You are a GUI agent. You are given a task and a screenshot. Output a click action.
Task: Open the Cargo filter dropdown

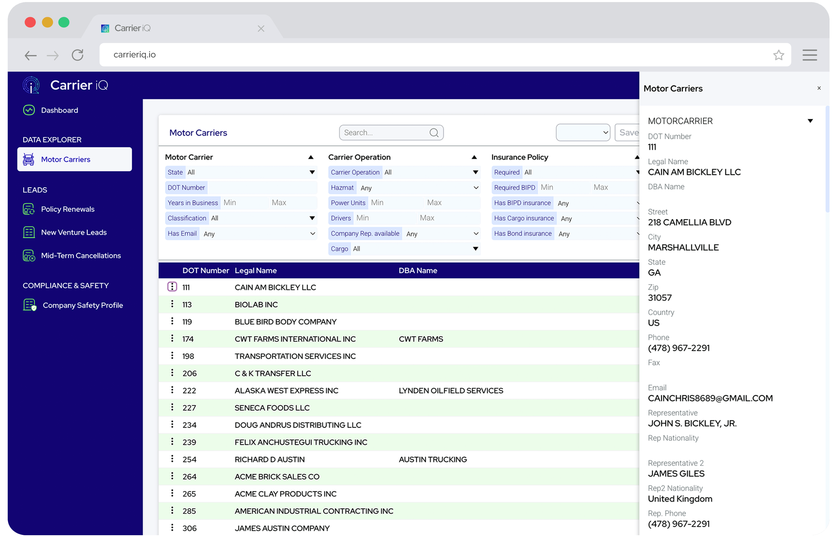(475, 249)
